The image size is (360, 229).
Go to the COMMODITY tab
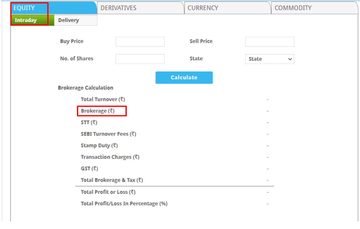(293, 8)
